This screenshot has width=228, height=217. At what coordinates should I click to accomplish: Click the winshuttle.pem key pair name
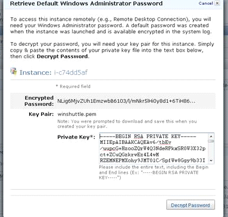(x=77, y=114)
